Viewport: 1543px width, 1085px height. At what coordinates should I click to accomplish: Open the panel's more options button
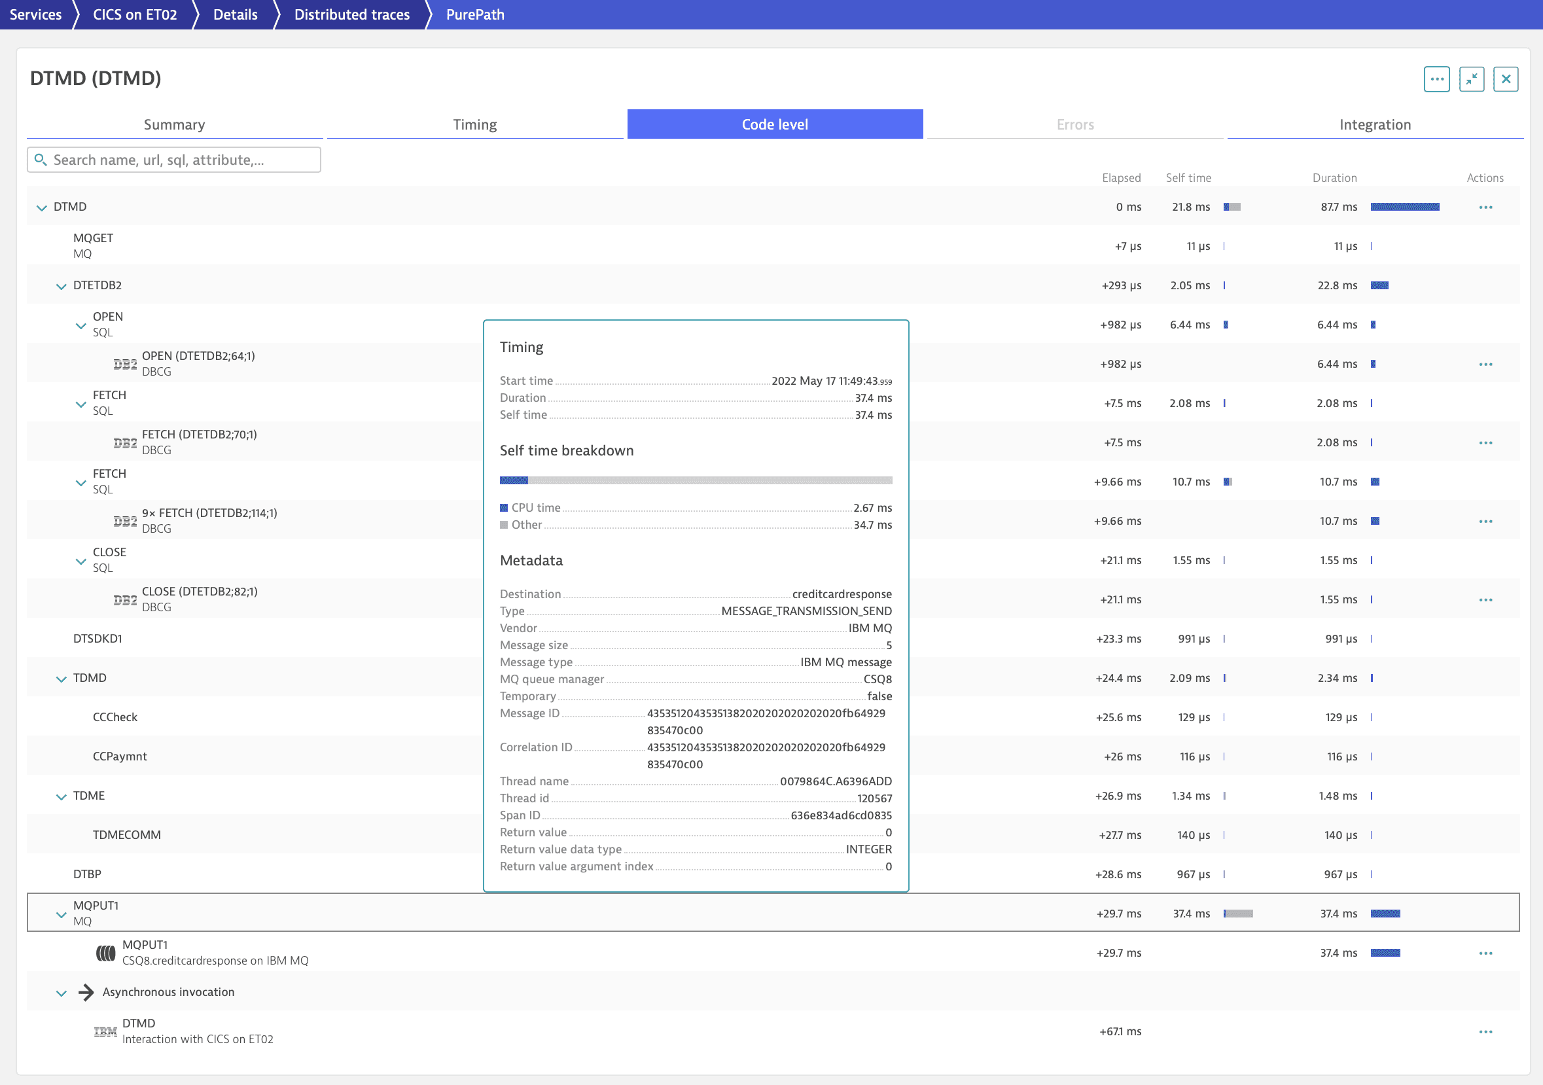pos(1436,79)
